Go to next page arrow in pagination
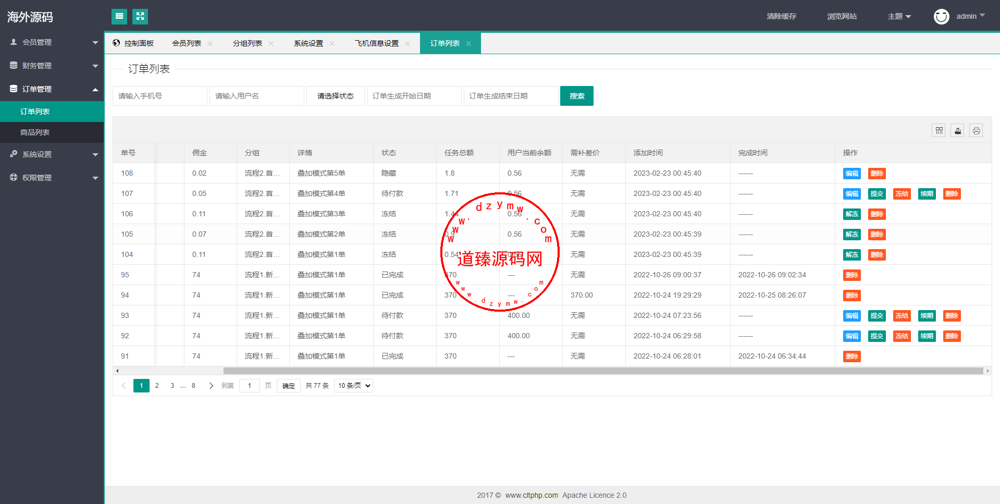Viewport: 1000px width, 504px height. click(x=211, y=386)
